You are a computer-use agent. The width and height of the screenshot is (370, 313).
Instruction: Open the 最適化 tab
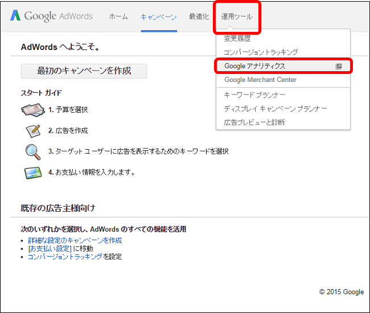tap(199, 17)
